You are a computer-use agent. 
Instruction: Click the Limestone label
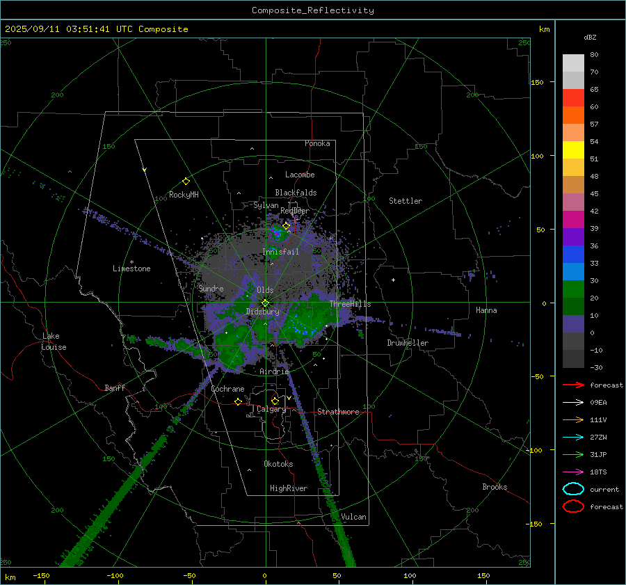(x=131, y=269)
